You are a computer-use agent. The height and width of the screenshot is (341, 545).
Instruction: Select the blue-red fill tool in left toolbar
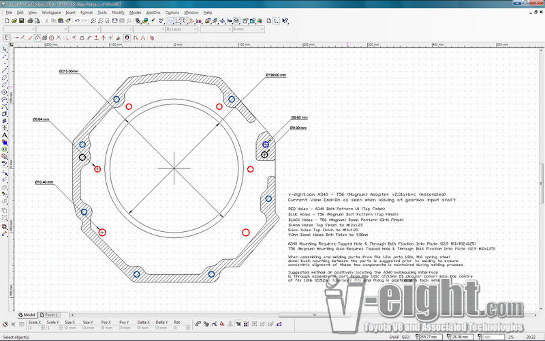(x=5, y=142)
